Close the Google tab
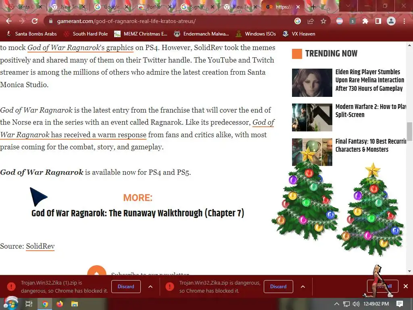The width and height of the screenshot is (413, 310). pyautogui.click(x=126, y=7)
